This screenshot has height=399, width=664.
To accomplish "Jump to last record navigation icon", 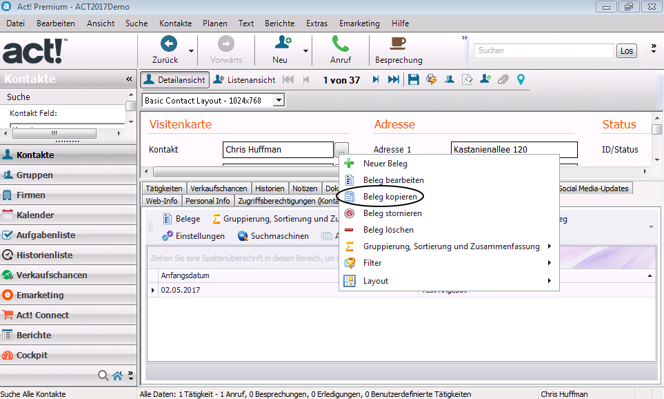I will (394, 79).
